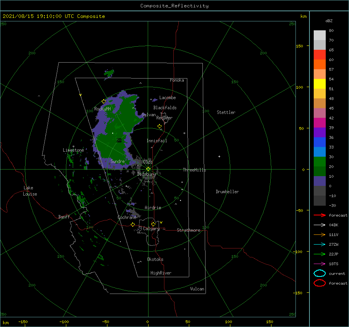Select the yellow 54 dBZ color swatch
Image resolution: width=349 pixels, height=327 pixels.
tap(320, 84)
